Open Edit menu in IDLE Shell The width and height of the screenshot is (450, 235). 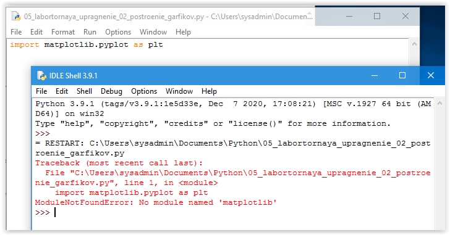(x=62, y=91)
